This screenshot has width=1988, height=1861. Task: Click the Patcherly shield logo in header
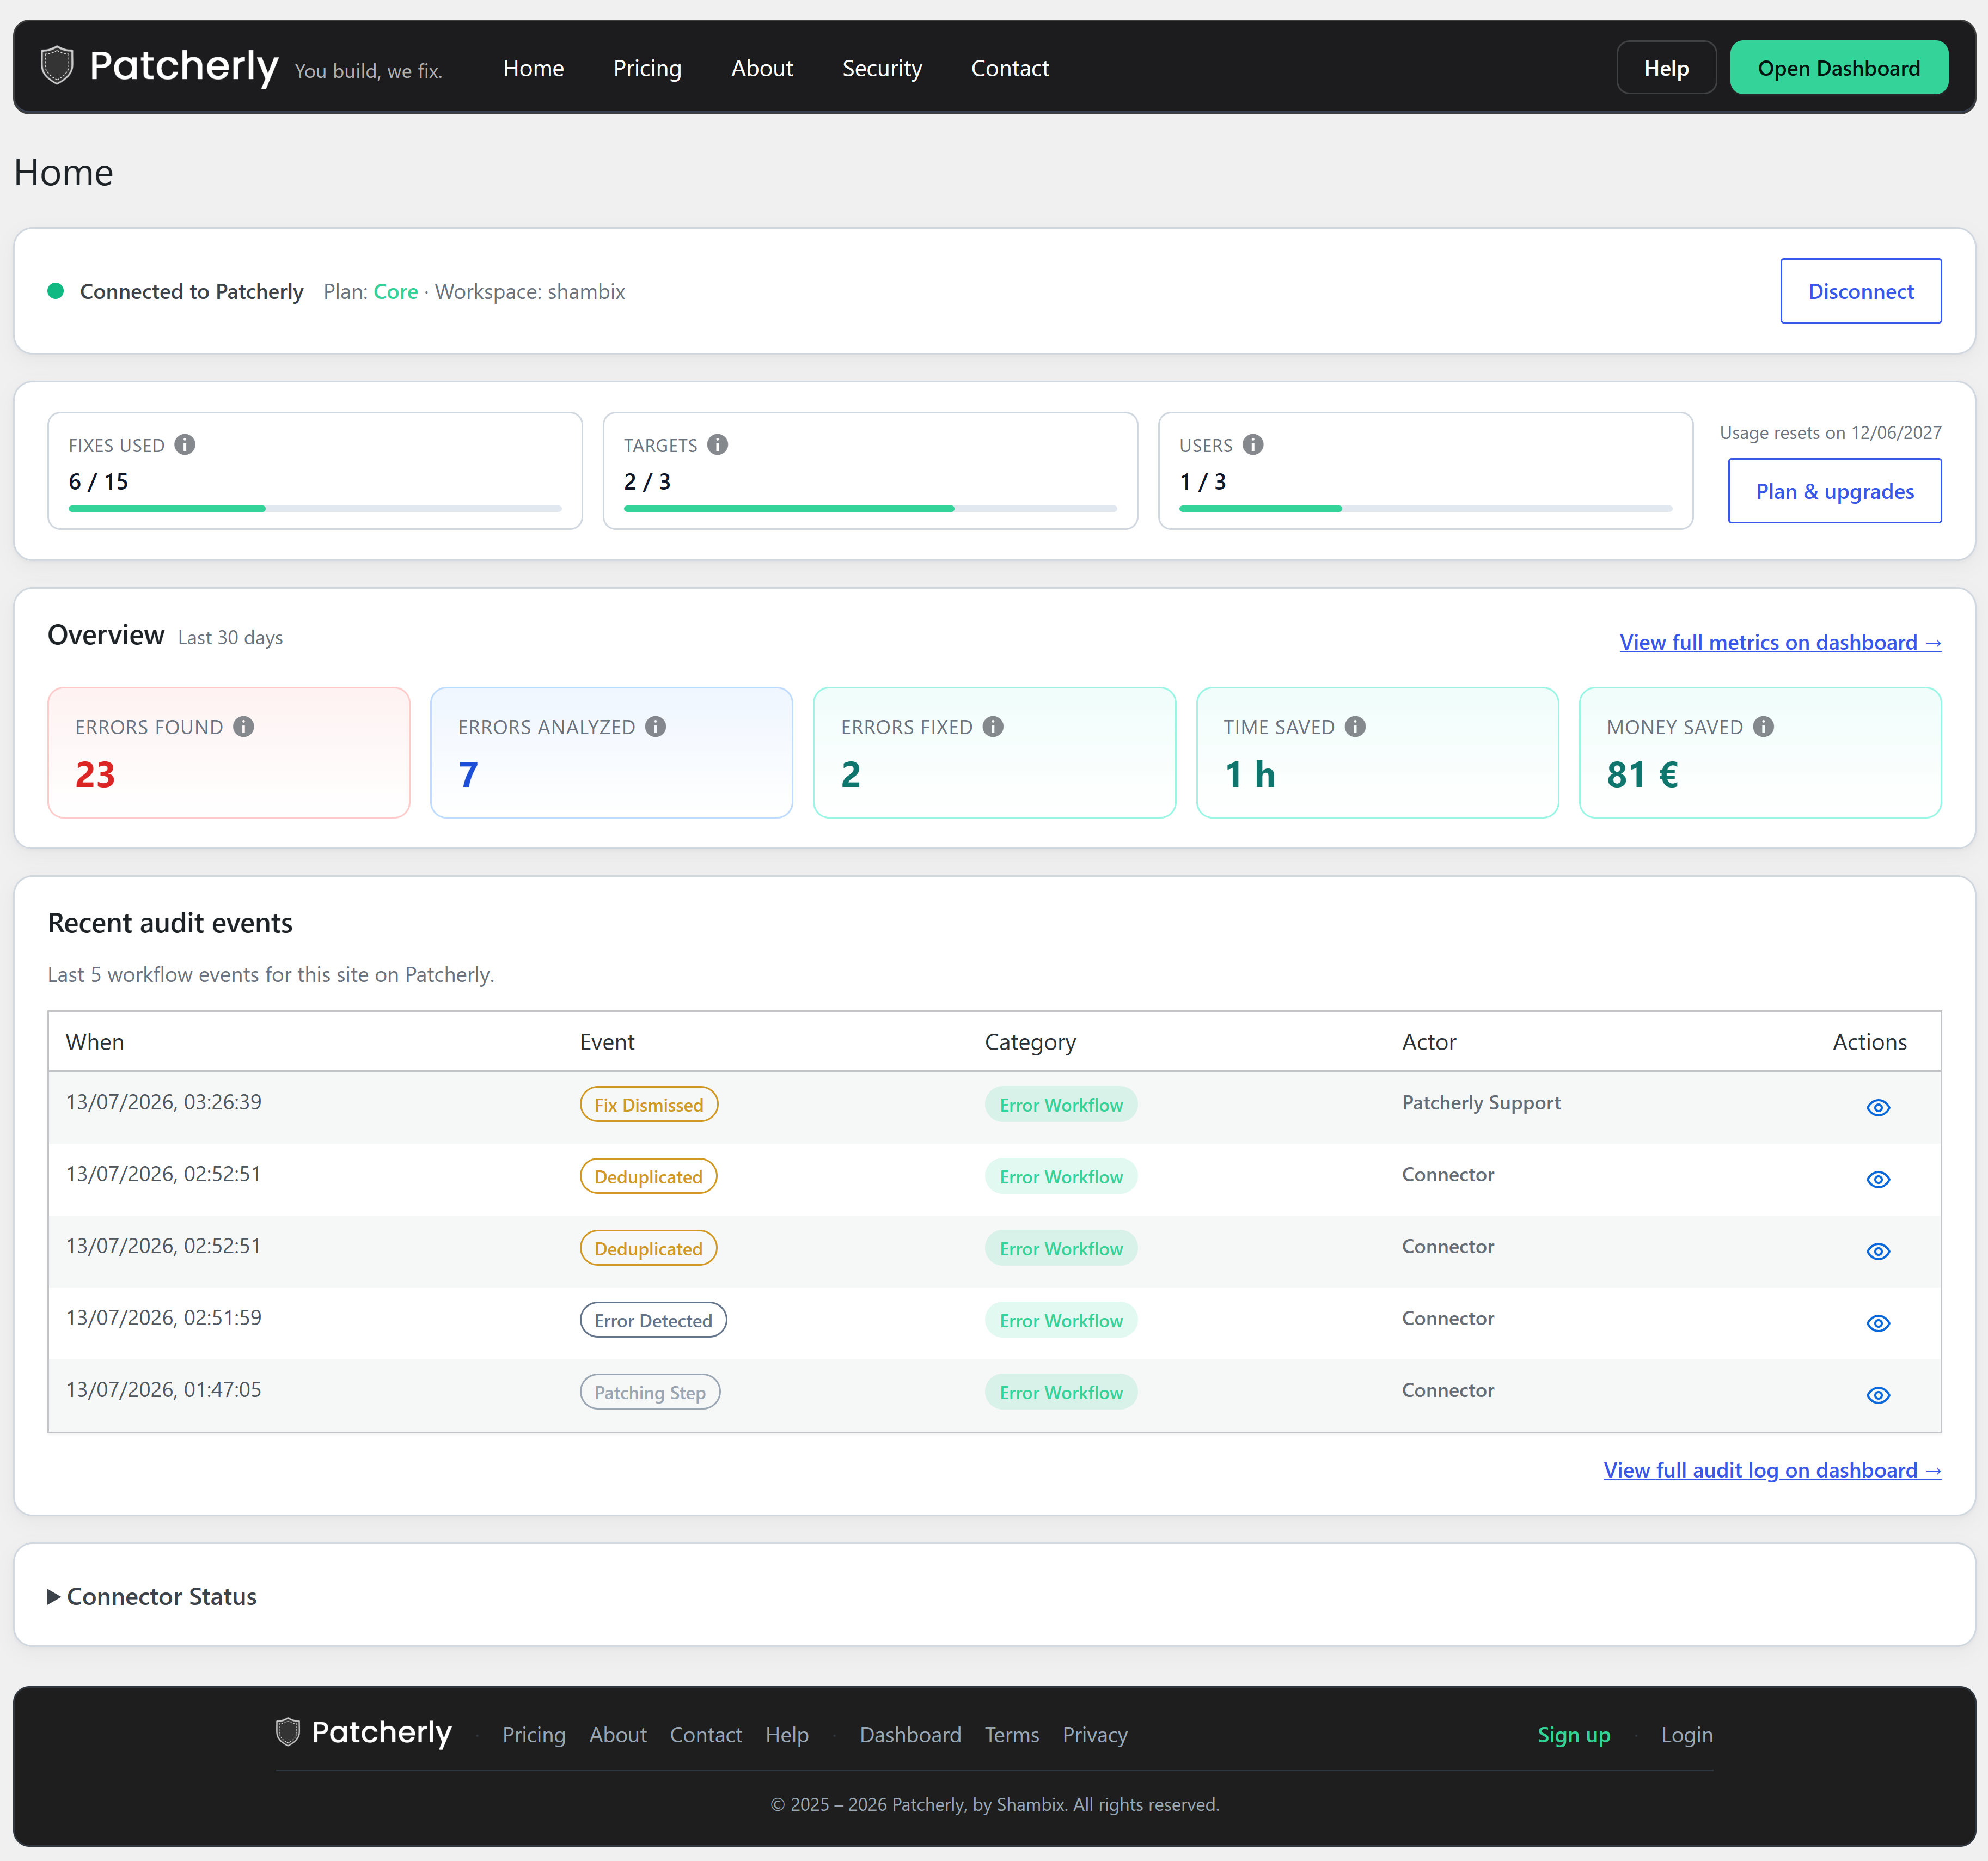click(x=57, y=66)
